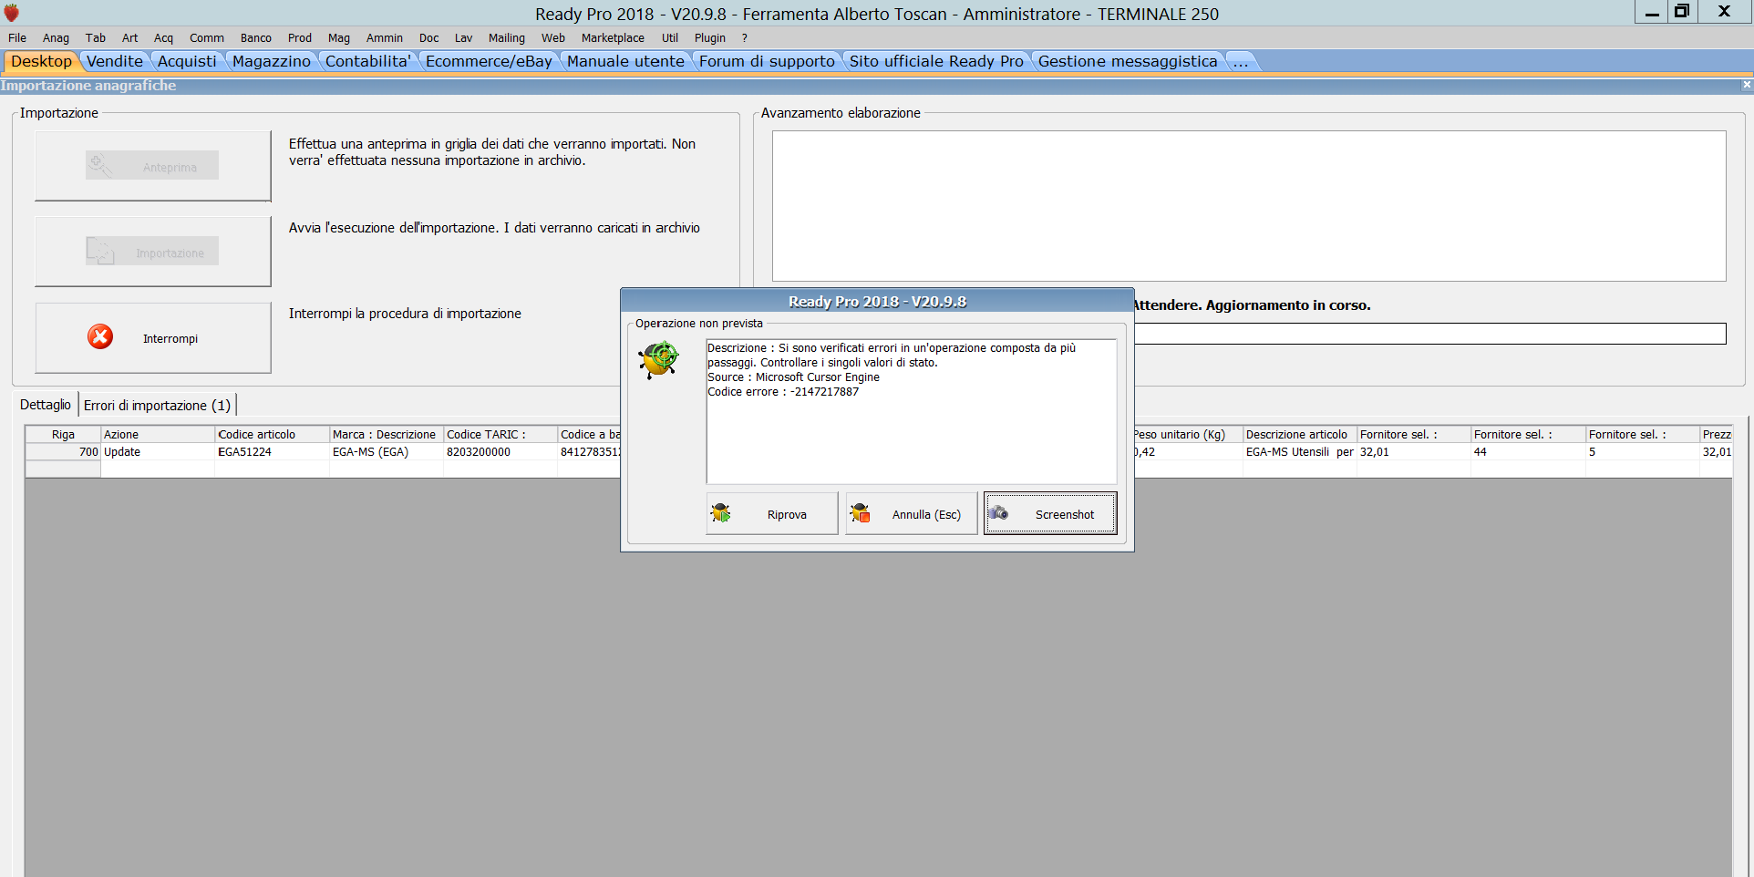Switch to the Ecommerce/eBay tab
This screenshot has width=1754, height=877.
pyautogui.click(x=489, y=61)
